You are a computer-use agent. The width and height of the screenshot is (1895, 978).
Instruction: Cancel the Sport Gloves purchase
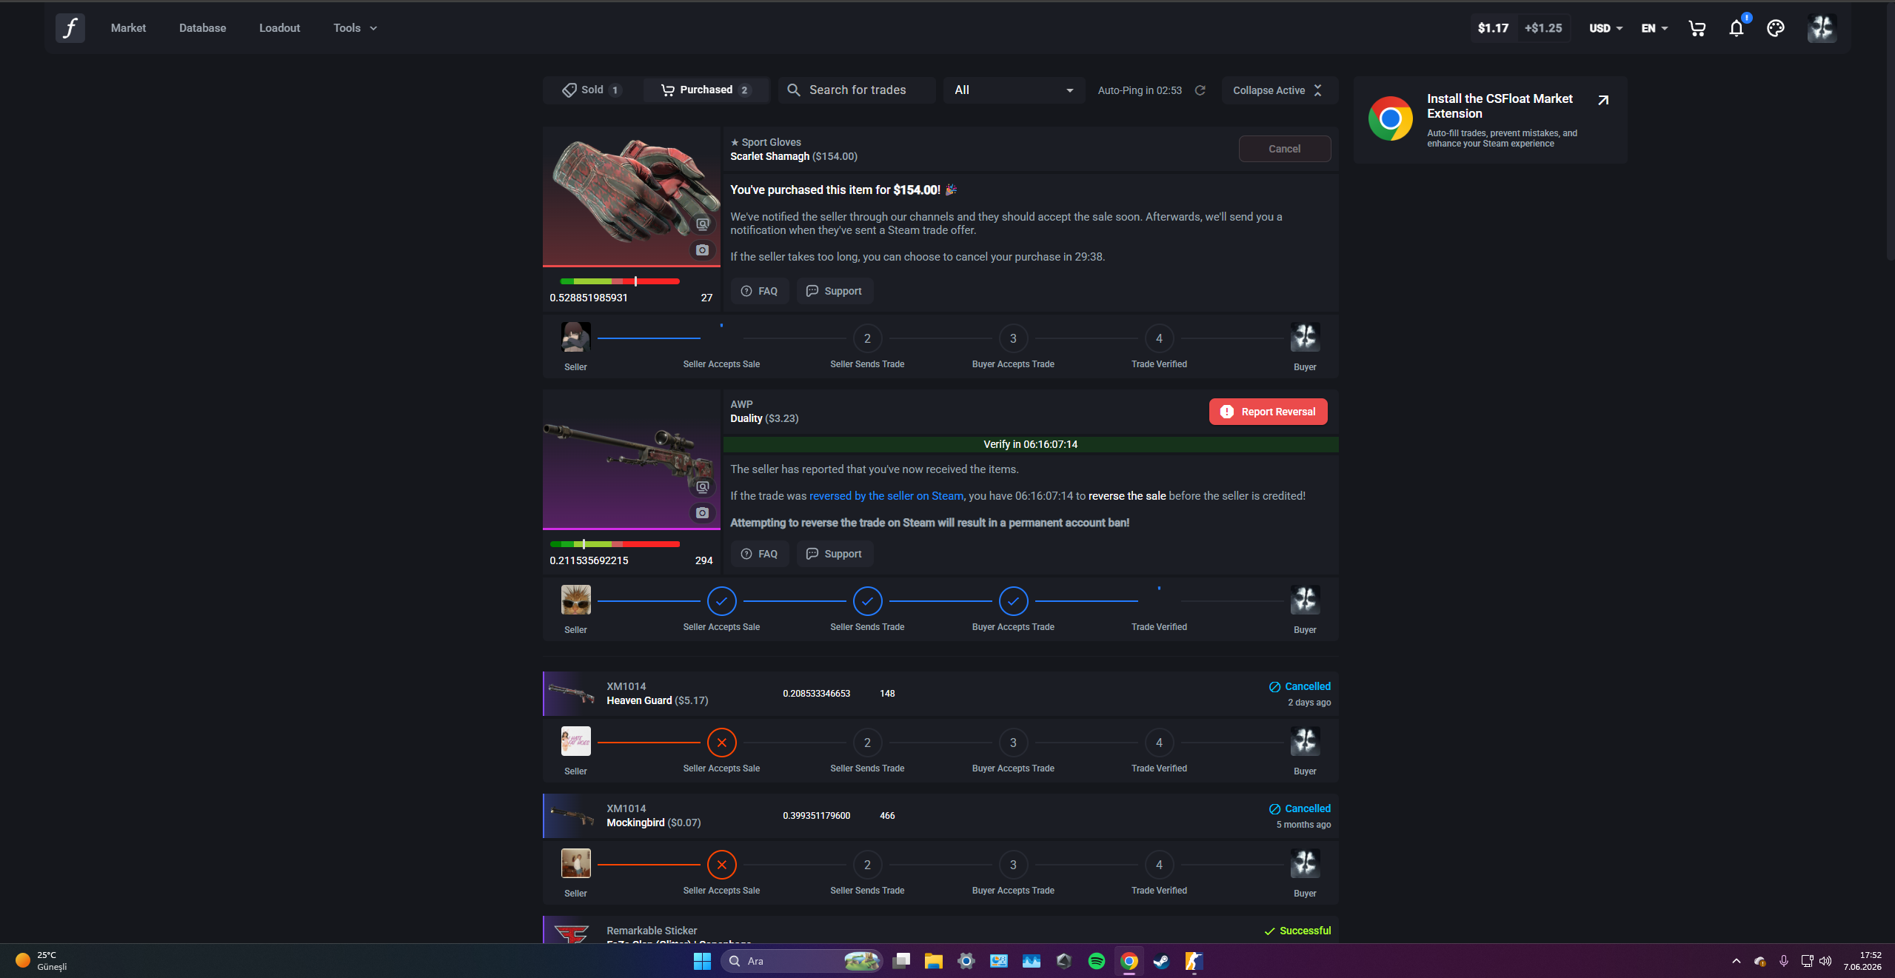[1284, 149]
